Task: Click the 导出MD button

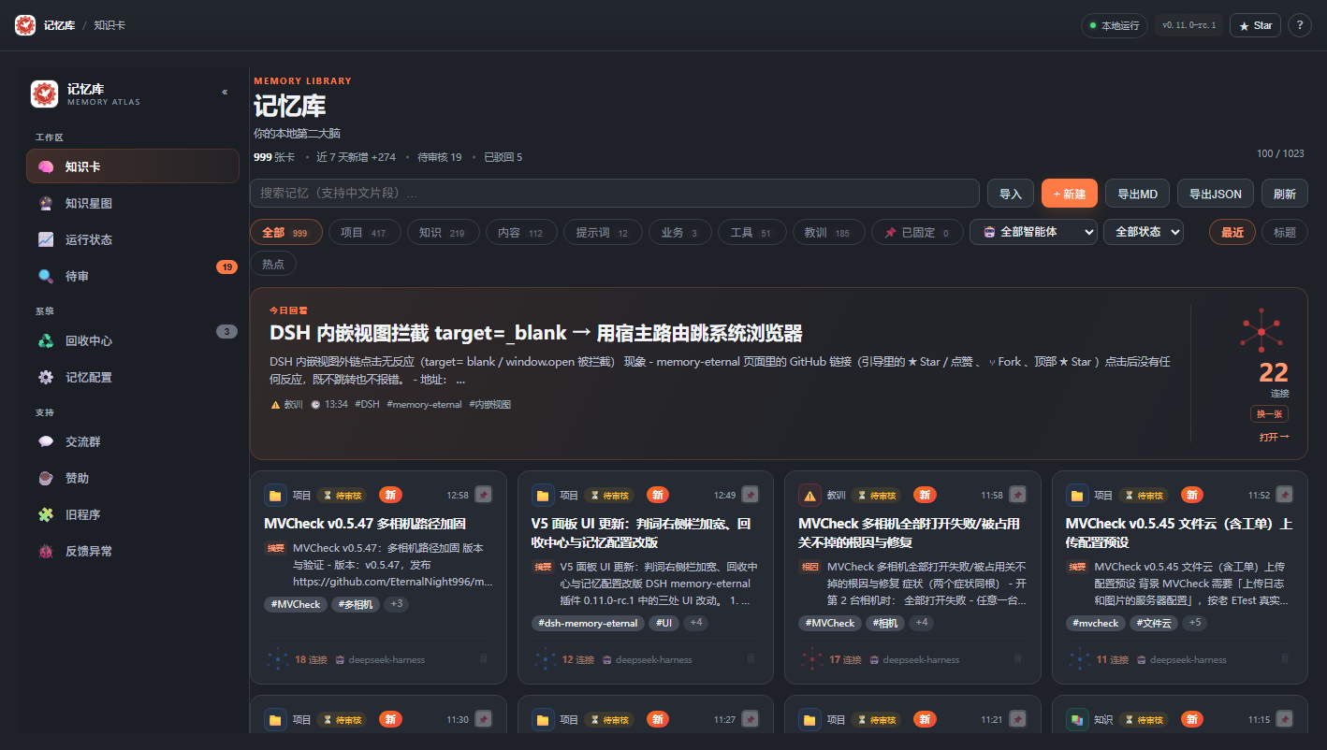Action: click(x=1137, y=194)
